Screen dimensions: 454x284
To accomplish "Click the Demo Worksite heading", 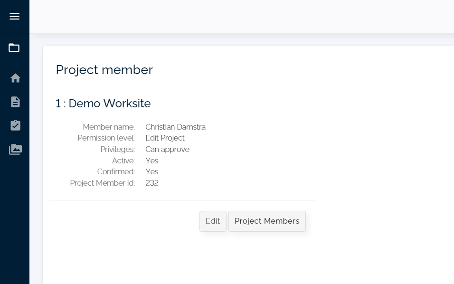I will [103, 103].
